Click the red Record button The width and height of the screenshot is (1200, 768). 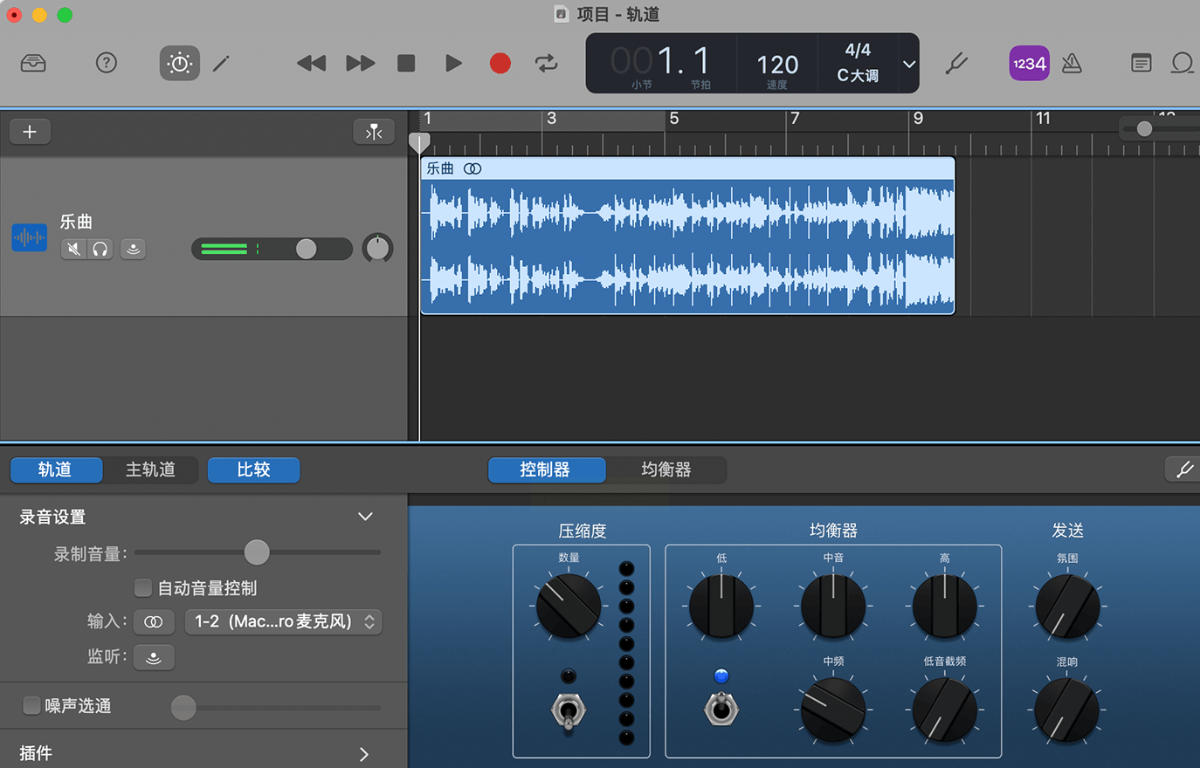point(500,63)
